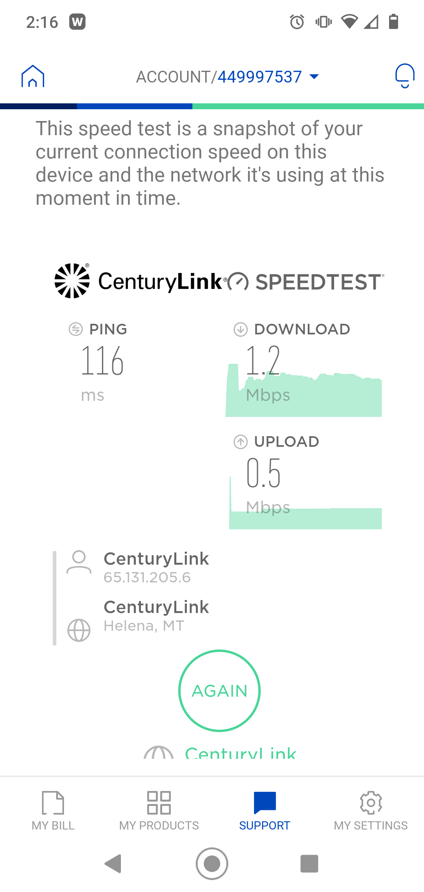Screen dimensions: 424x892
Task: Click the CenturyLink starburst logo
Action: [72, 281]
